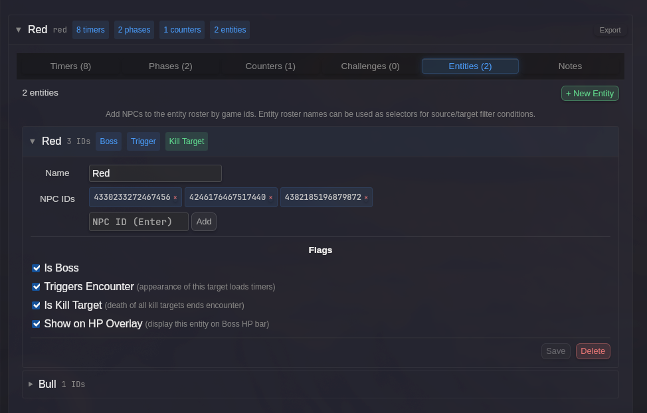This screenshot has height=413, width=647.
Task: Remove NPC ID 4246176467517440
Action: [x=270, y=198]
